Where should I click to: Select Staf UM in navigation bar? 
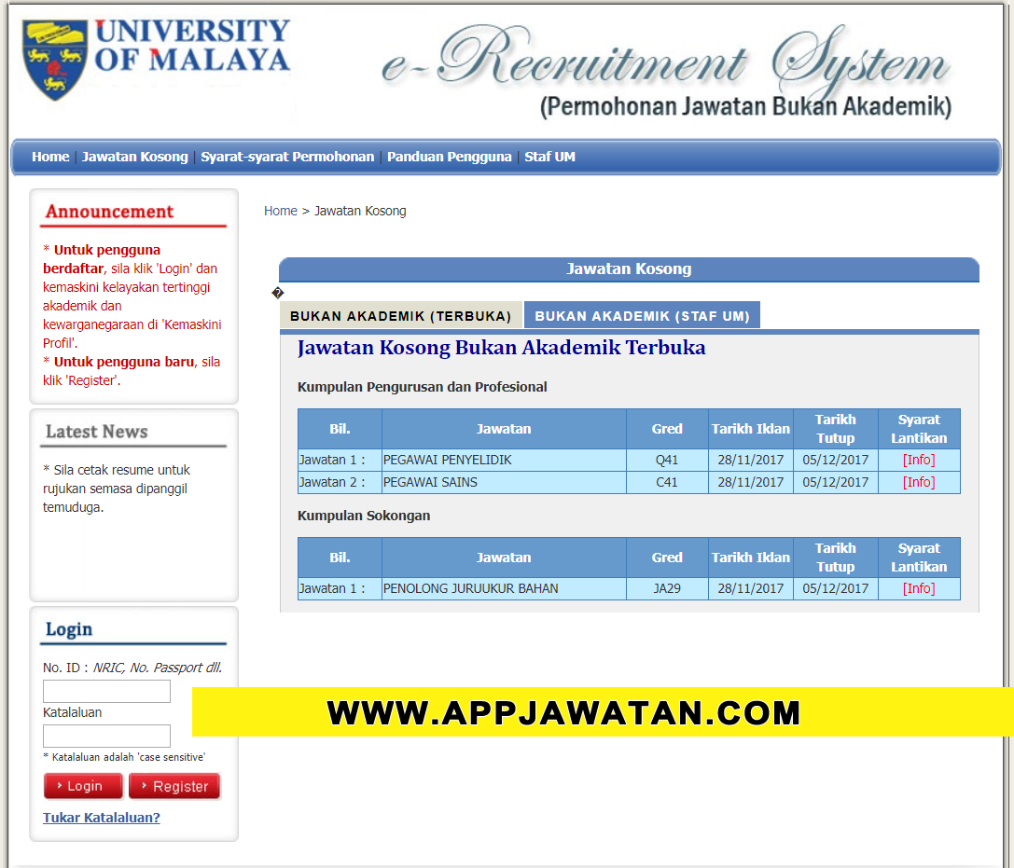pos(549,157)
